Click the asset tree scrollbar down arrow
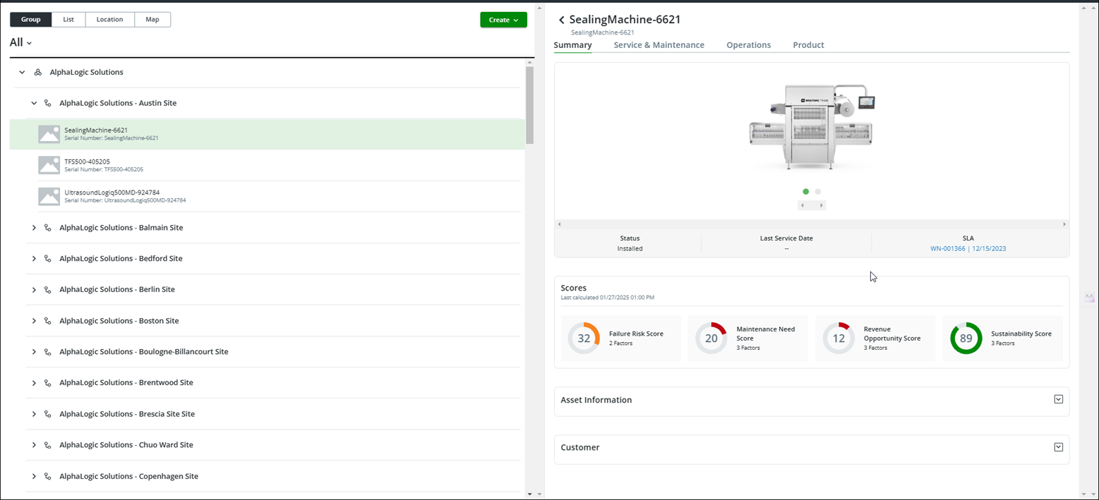Image resolution: width=1099 pixels, height=500 pixels. tap(529, 494)
